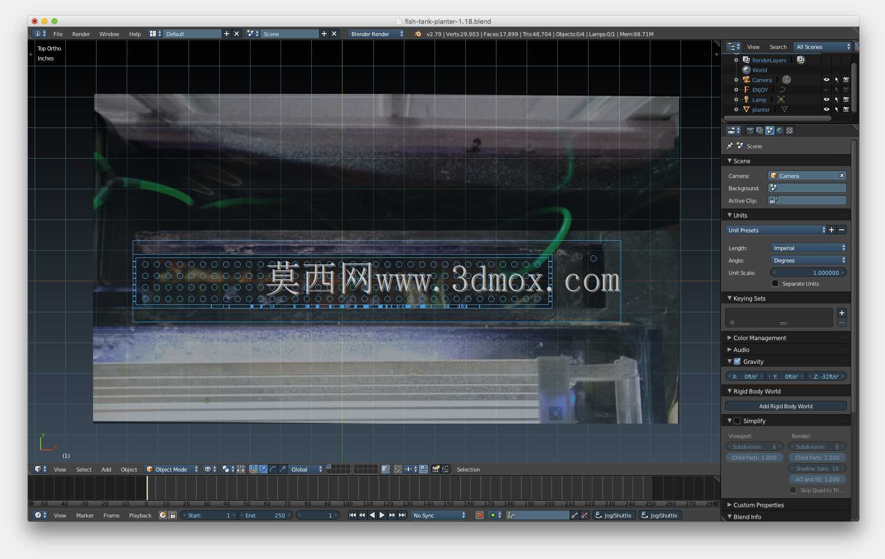Select the rotate manipulator arc

(273, 469)
